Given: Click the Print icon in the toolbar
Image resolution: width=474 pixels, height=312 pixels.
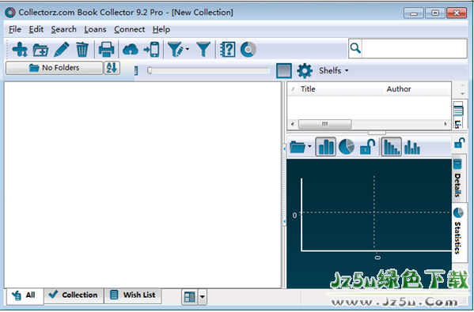Looking at the screenshot, I should (106, 50).
